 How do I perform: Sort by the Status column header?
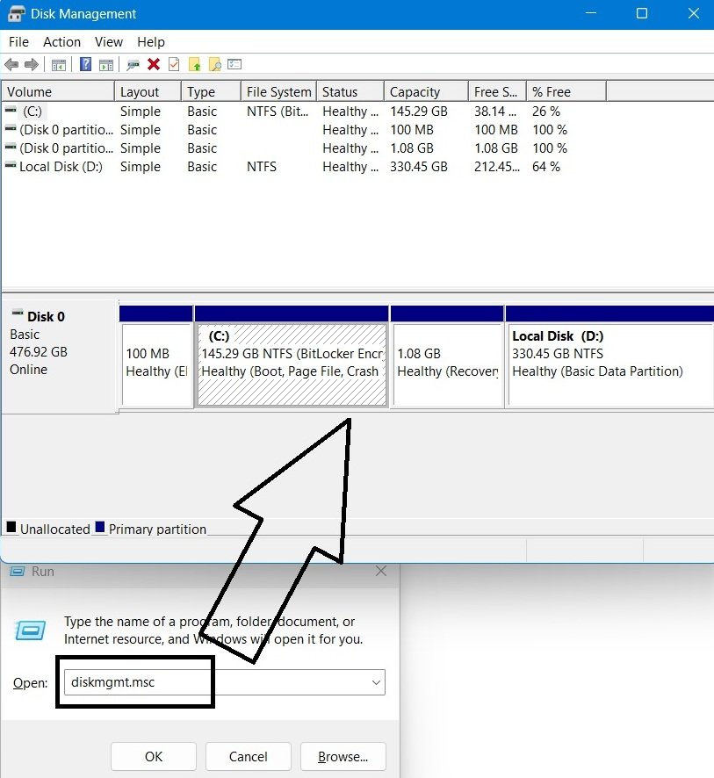[350, 92]
